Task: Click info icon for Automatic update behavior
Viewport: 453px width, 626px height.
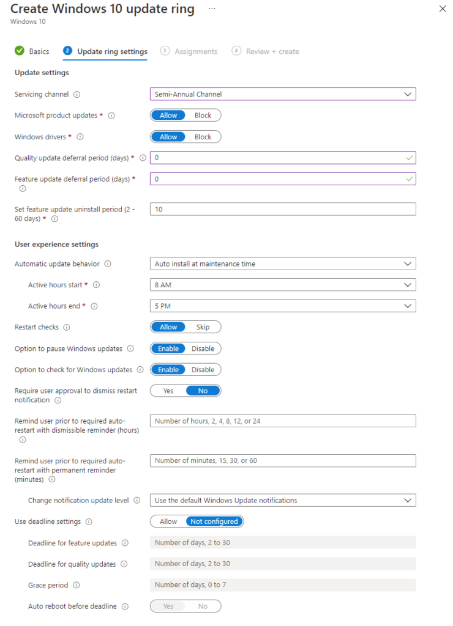Action: [x=108, y=264]
